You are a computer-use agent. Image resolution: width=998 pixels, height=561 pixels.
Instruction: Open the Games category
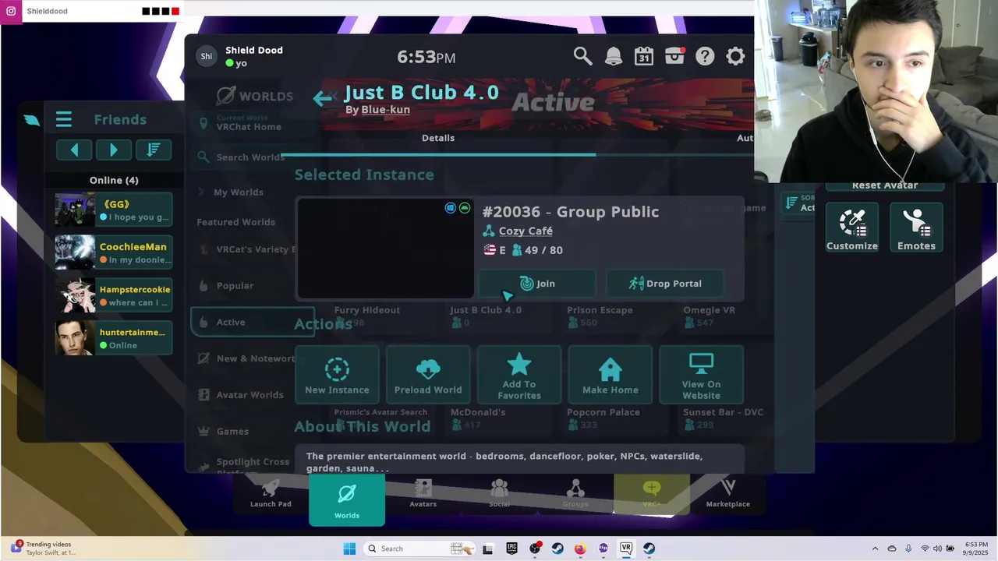tap(232, 431)
